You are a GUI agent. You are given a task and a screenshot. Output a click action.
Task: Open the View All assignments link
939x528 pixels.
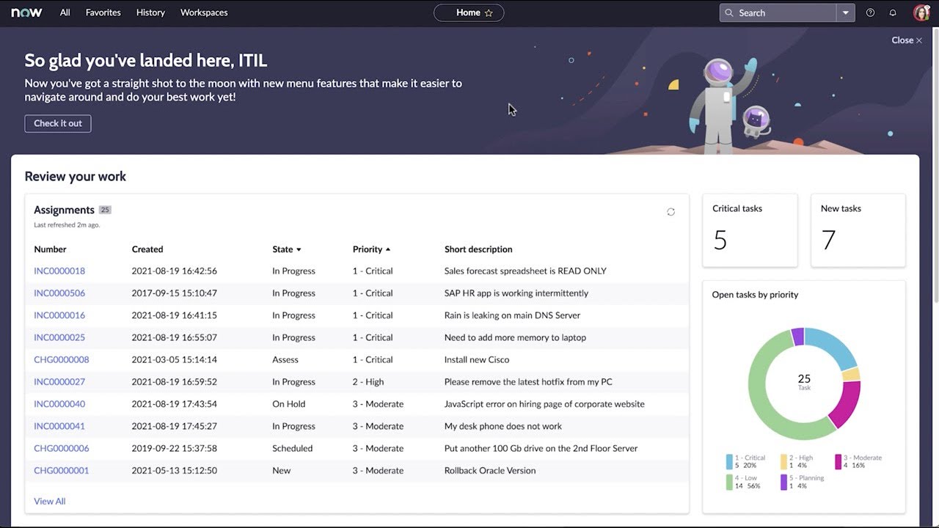click(50, 501)
